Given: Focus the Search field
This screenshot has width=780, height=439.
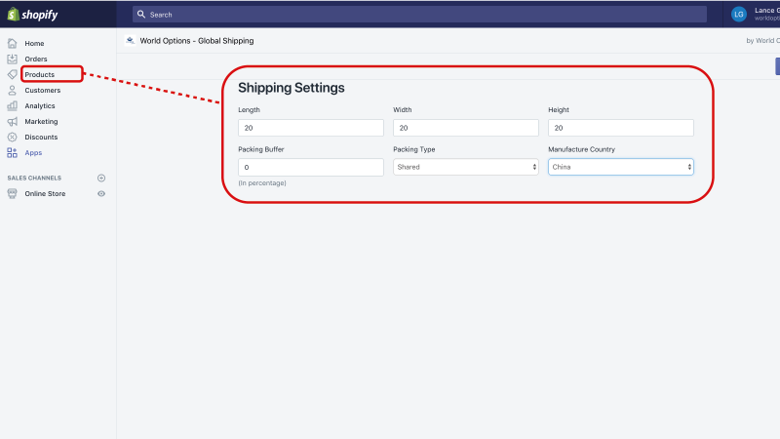Looking at the screenshot, I should point(419,15).
